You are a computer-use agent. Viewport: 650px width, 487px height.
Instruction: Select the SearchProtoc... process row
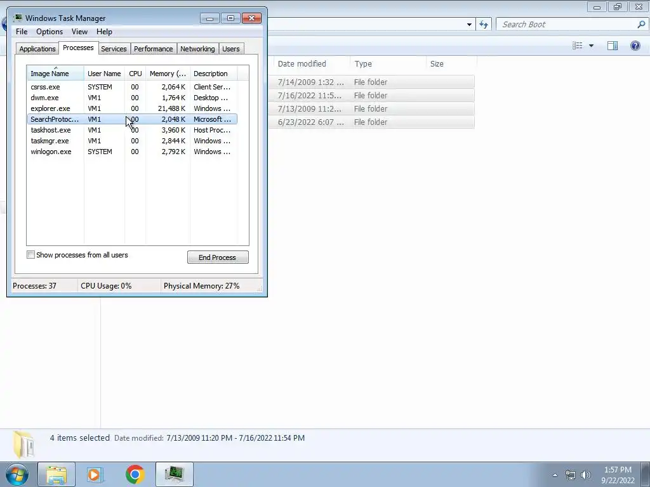click(x=132, y=119)
